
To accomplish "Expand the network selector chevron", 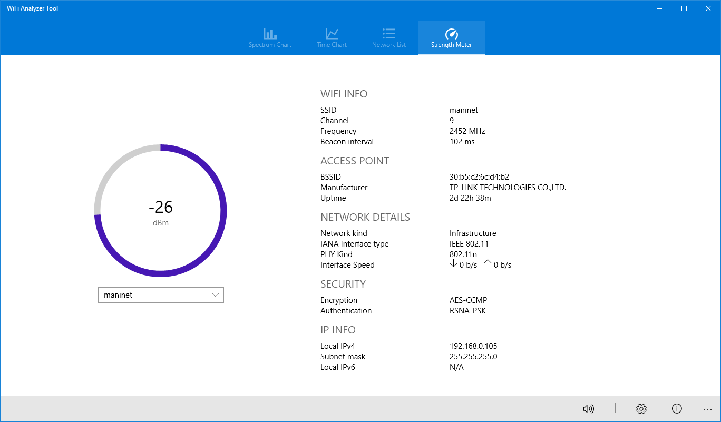I will point(216,295).
